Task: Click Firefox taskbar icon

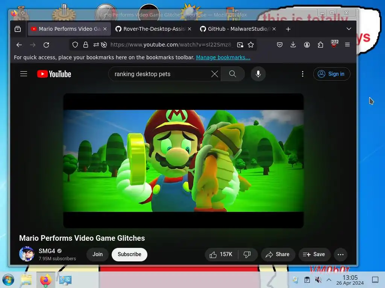Action: (x=45, y=280)
